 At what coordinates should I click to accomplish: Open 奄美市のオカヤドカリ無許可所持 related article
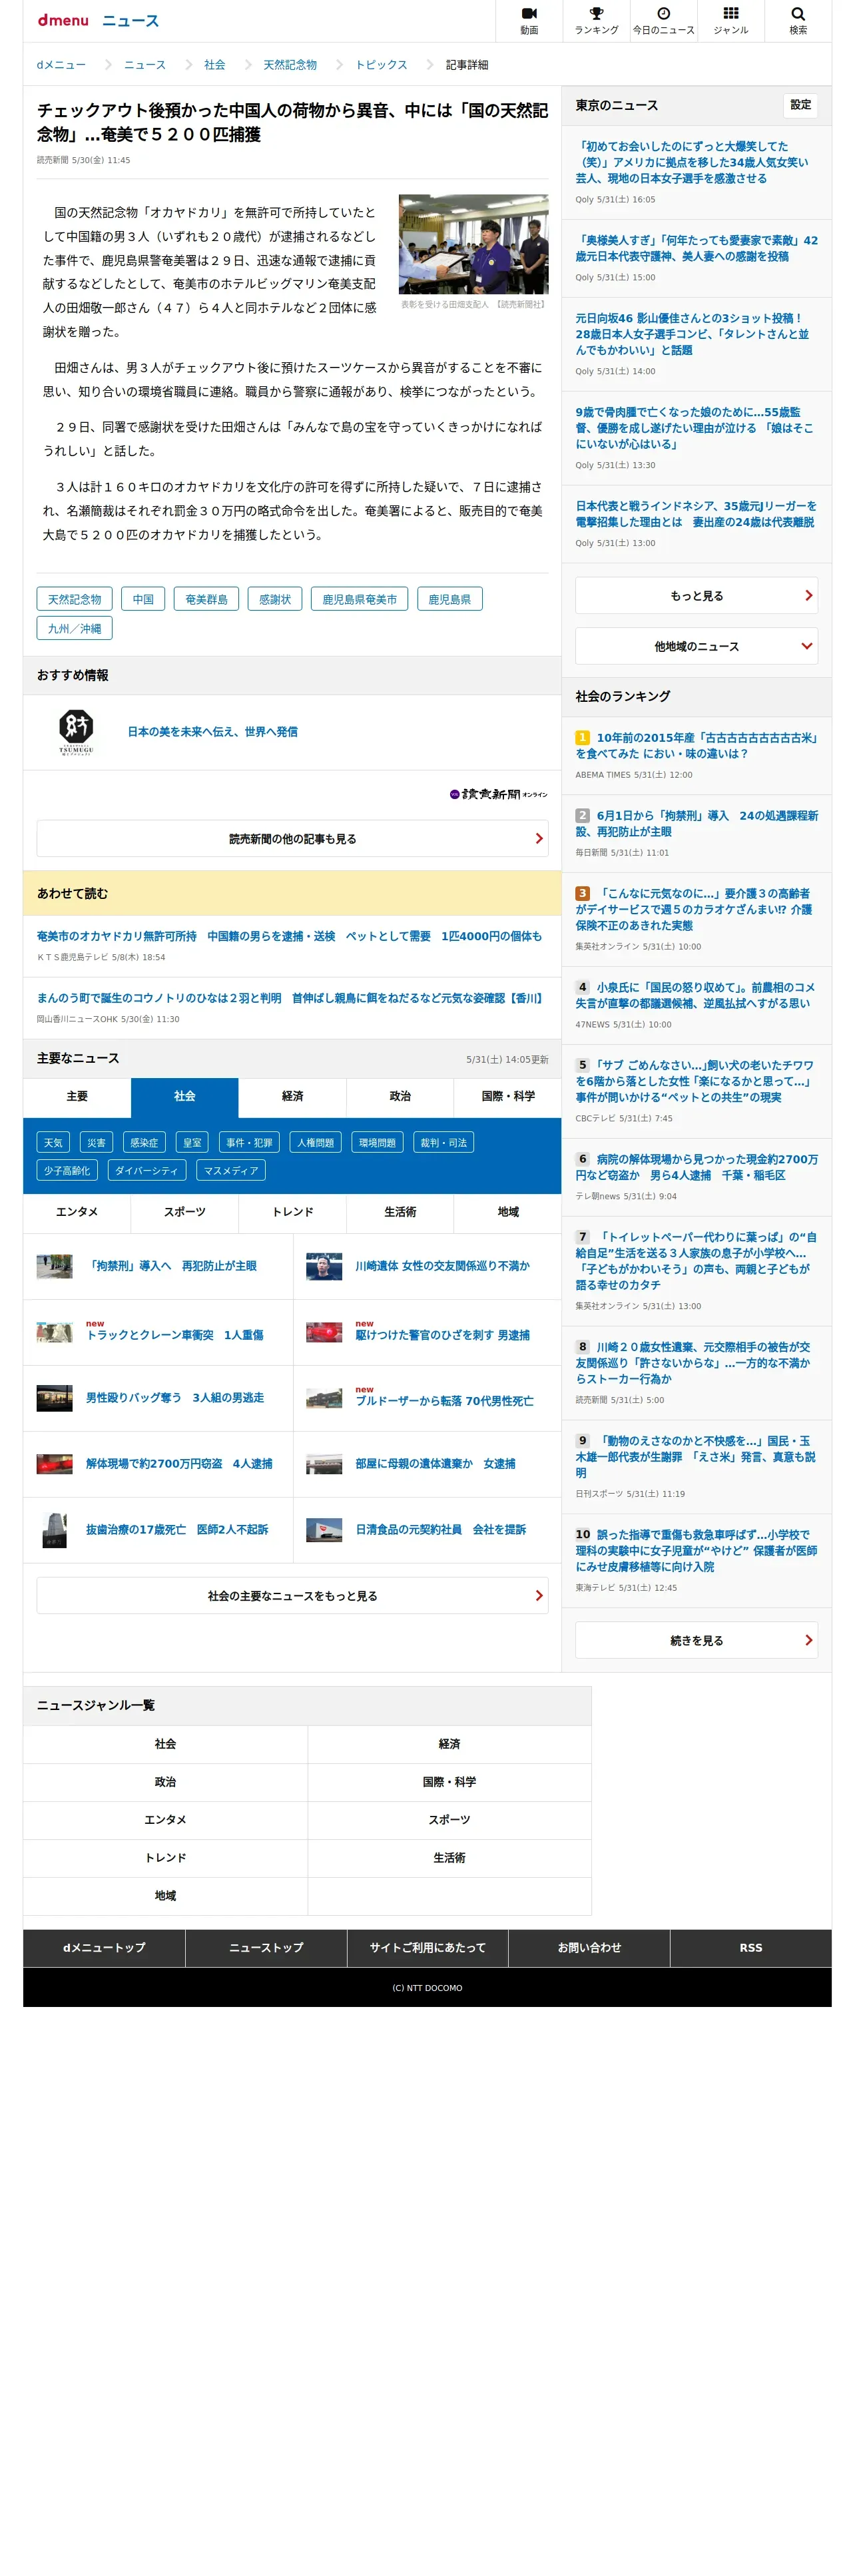(290, 936)
